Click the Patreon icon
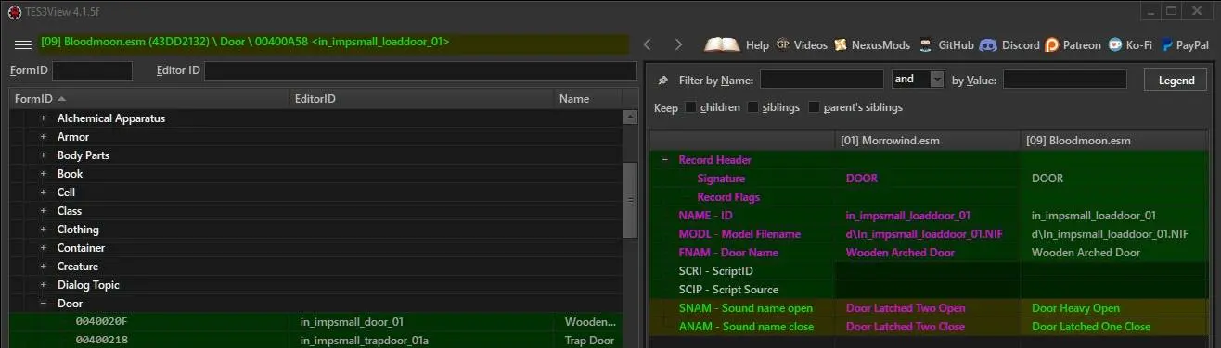The width and height of the screenshot is (1221, 348). tap(1052, 44)
